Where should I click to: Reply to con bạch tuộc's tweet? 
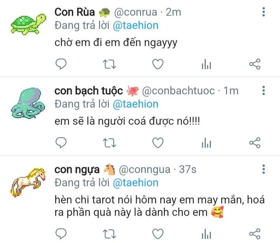coord(61,143)
